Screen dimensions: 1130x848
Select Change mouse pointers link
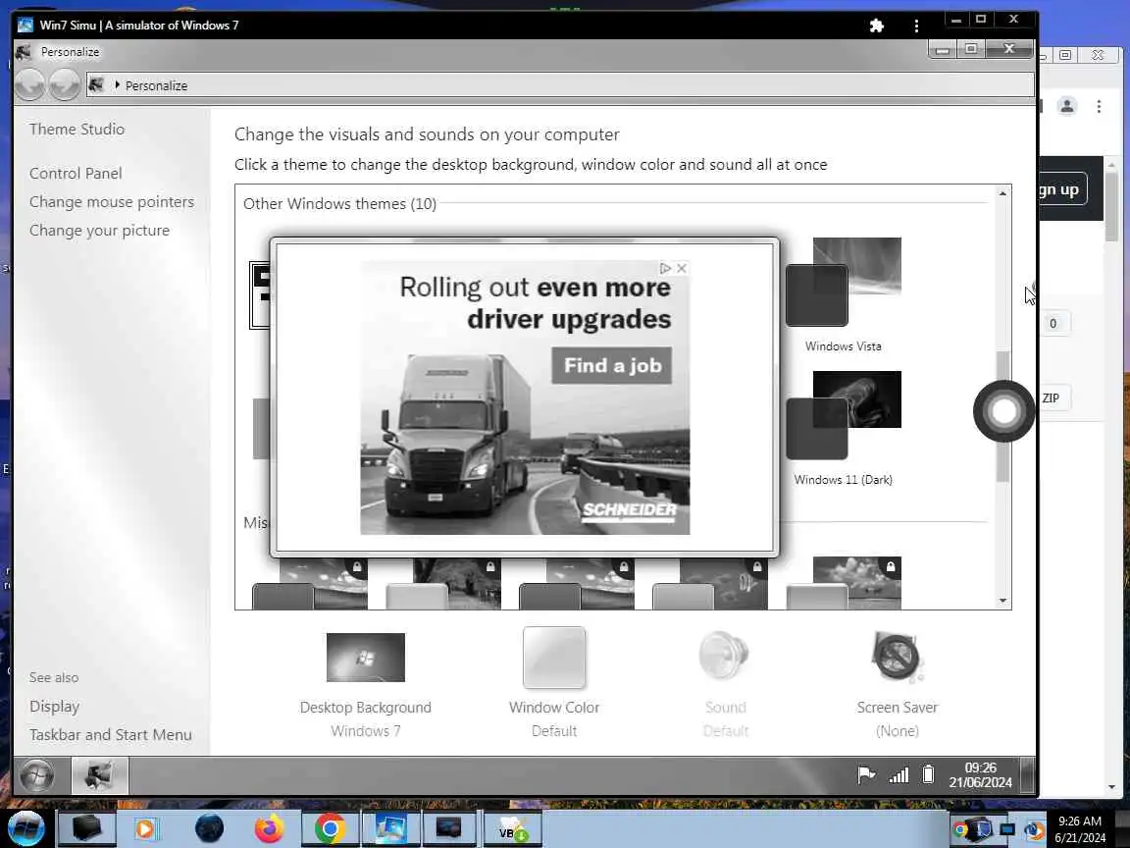[x=112, y=202]
